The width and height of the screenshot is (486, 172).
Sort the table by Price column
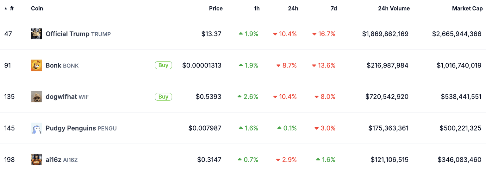click(x=216, y=9)
